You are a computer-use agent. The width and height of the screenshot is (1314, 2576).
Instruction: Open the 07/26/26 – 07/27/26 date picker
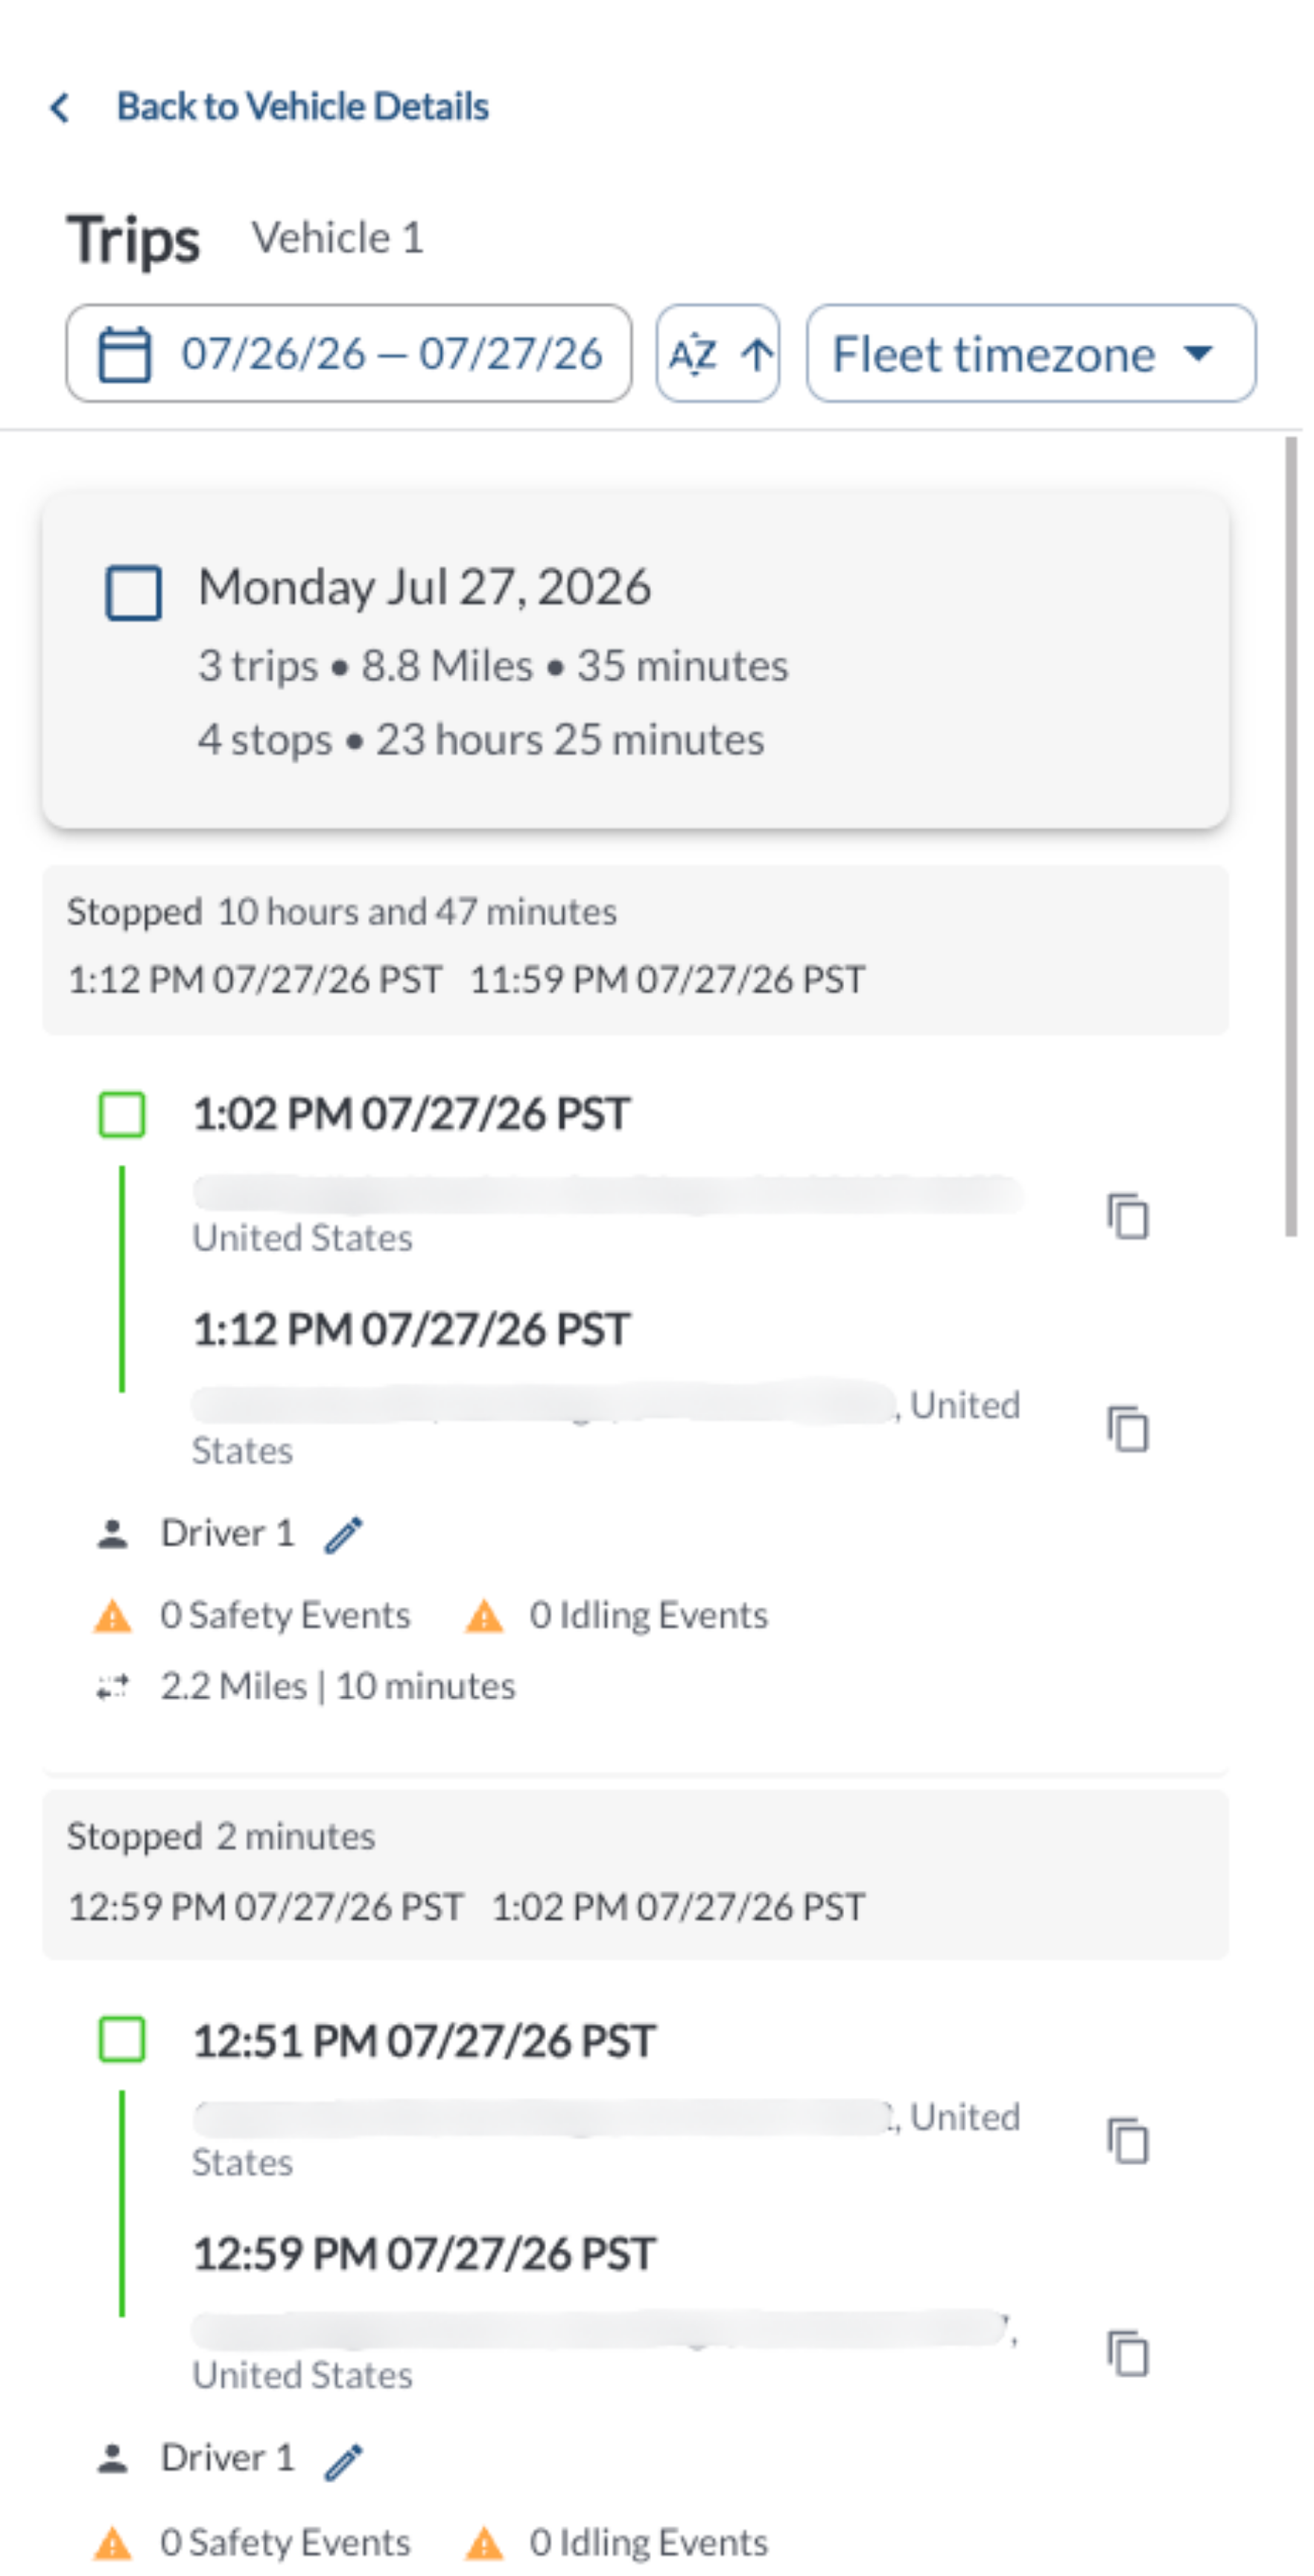pos(349,354)
